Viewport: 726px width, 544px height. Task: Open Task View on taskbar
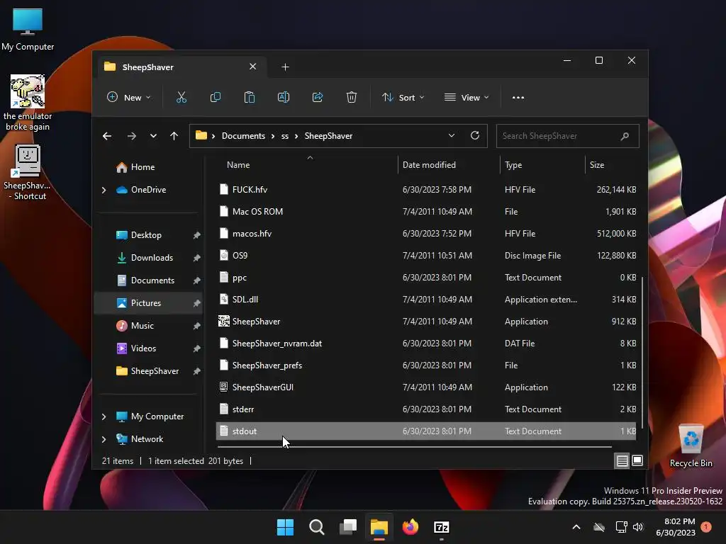(347, 527)
